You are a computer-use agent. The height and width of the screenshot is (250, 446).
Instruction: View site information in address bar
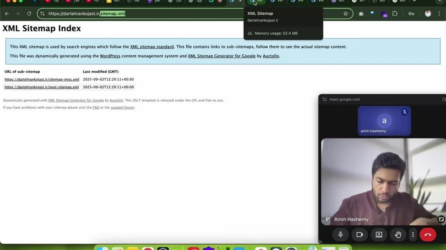coord(43,14)
